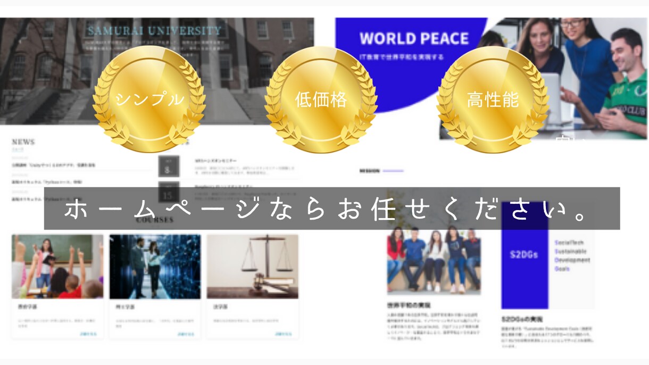Open the classroom course thumbnail
The image size is (649, 365).
tap(57, 267)
